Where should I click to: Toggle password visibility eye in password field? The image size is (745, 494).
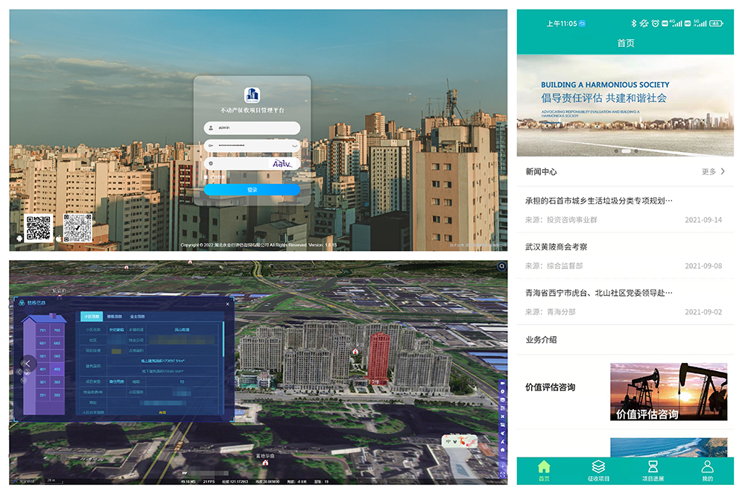[294, 145]
